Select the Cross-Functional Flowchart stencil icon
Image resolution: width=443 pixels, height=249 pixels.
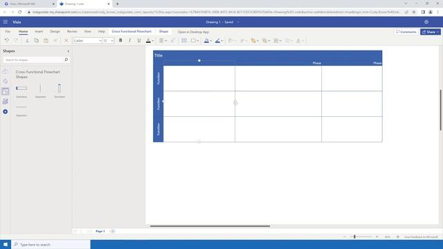coord(6,91)
